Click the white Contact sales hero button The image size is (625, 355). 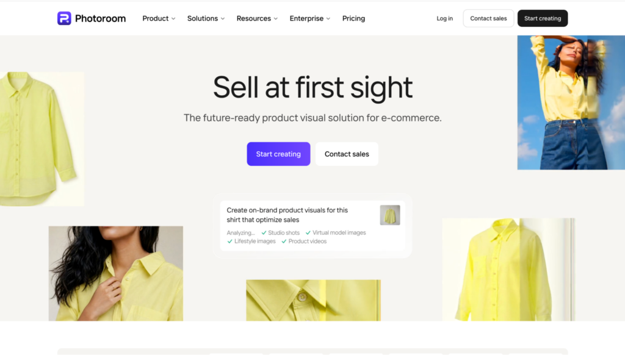coord(347,154)
